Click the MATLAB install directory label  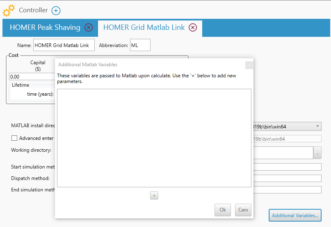33,126
